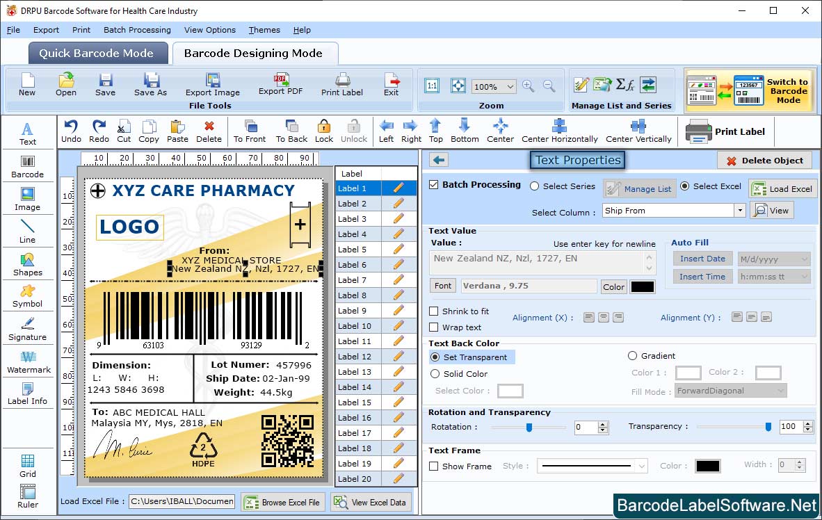Click the back arrow in Text Properties

coord(440,160)
